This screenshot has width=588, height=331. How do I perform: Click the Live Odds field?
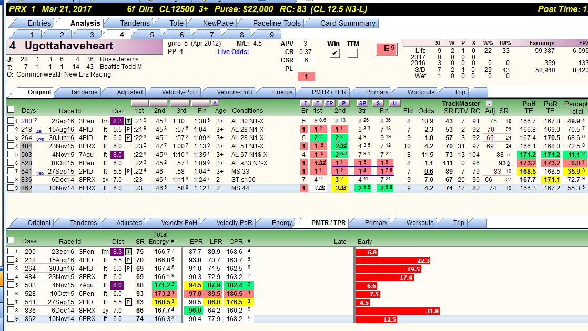233,51
